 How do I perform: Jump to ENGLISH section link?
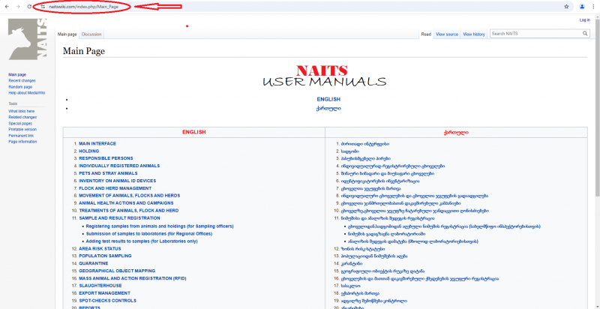click(328, 100)
